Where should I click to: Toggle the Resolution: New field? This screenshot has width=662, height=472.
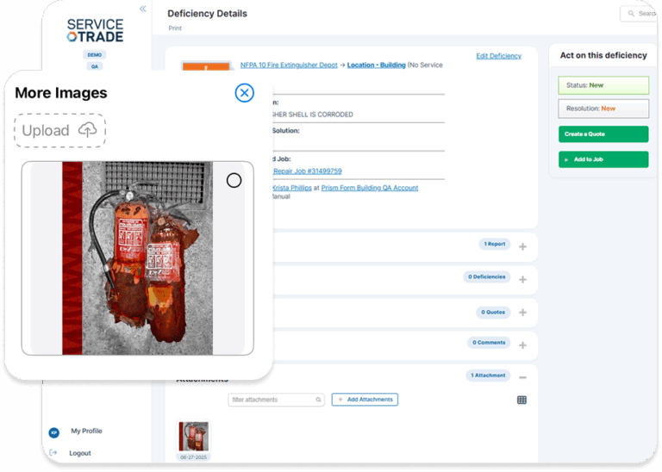click(x=603, y=109)
